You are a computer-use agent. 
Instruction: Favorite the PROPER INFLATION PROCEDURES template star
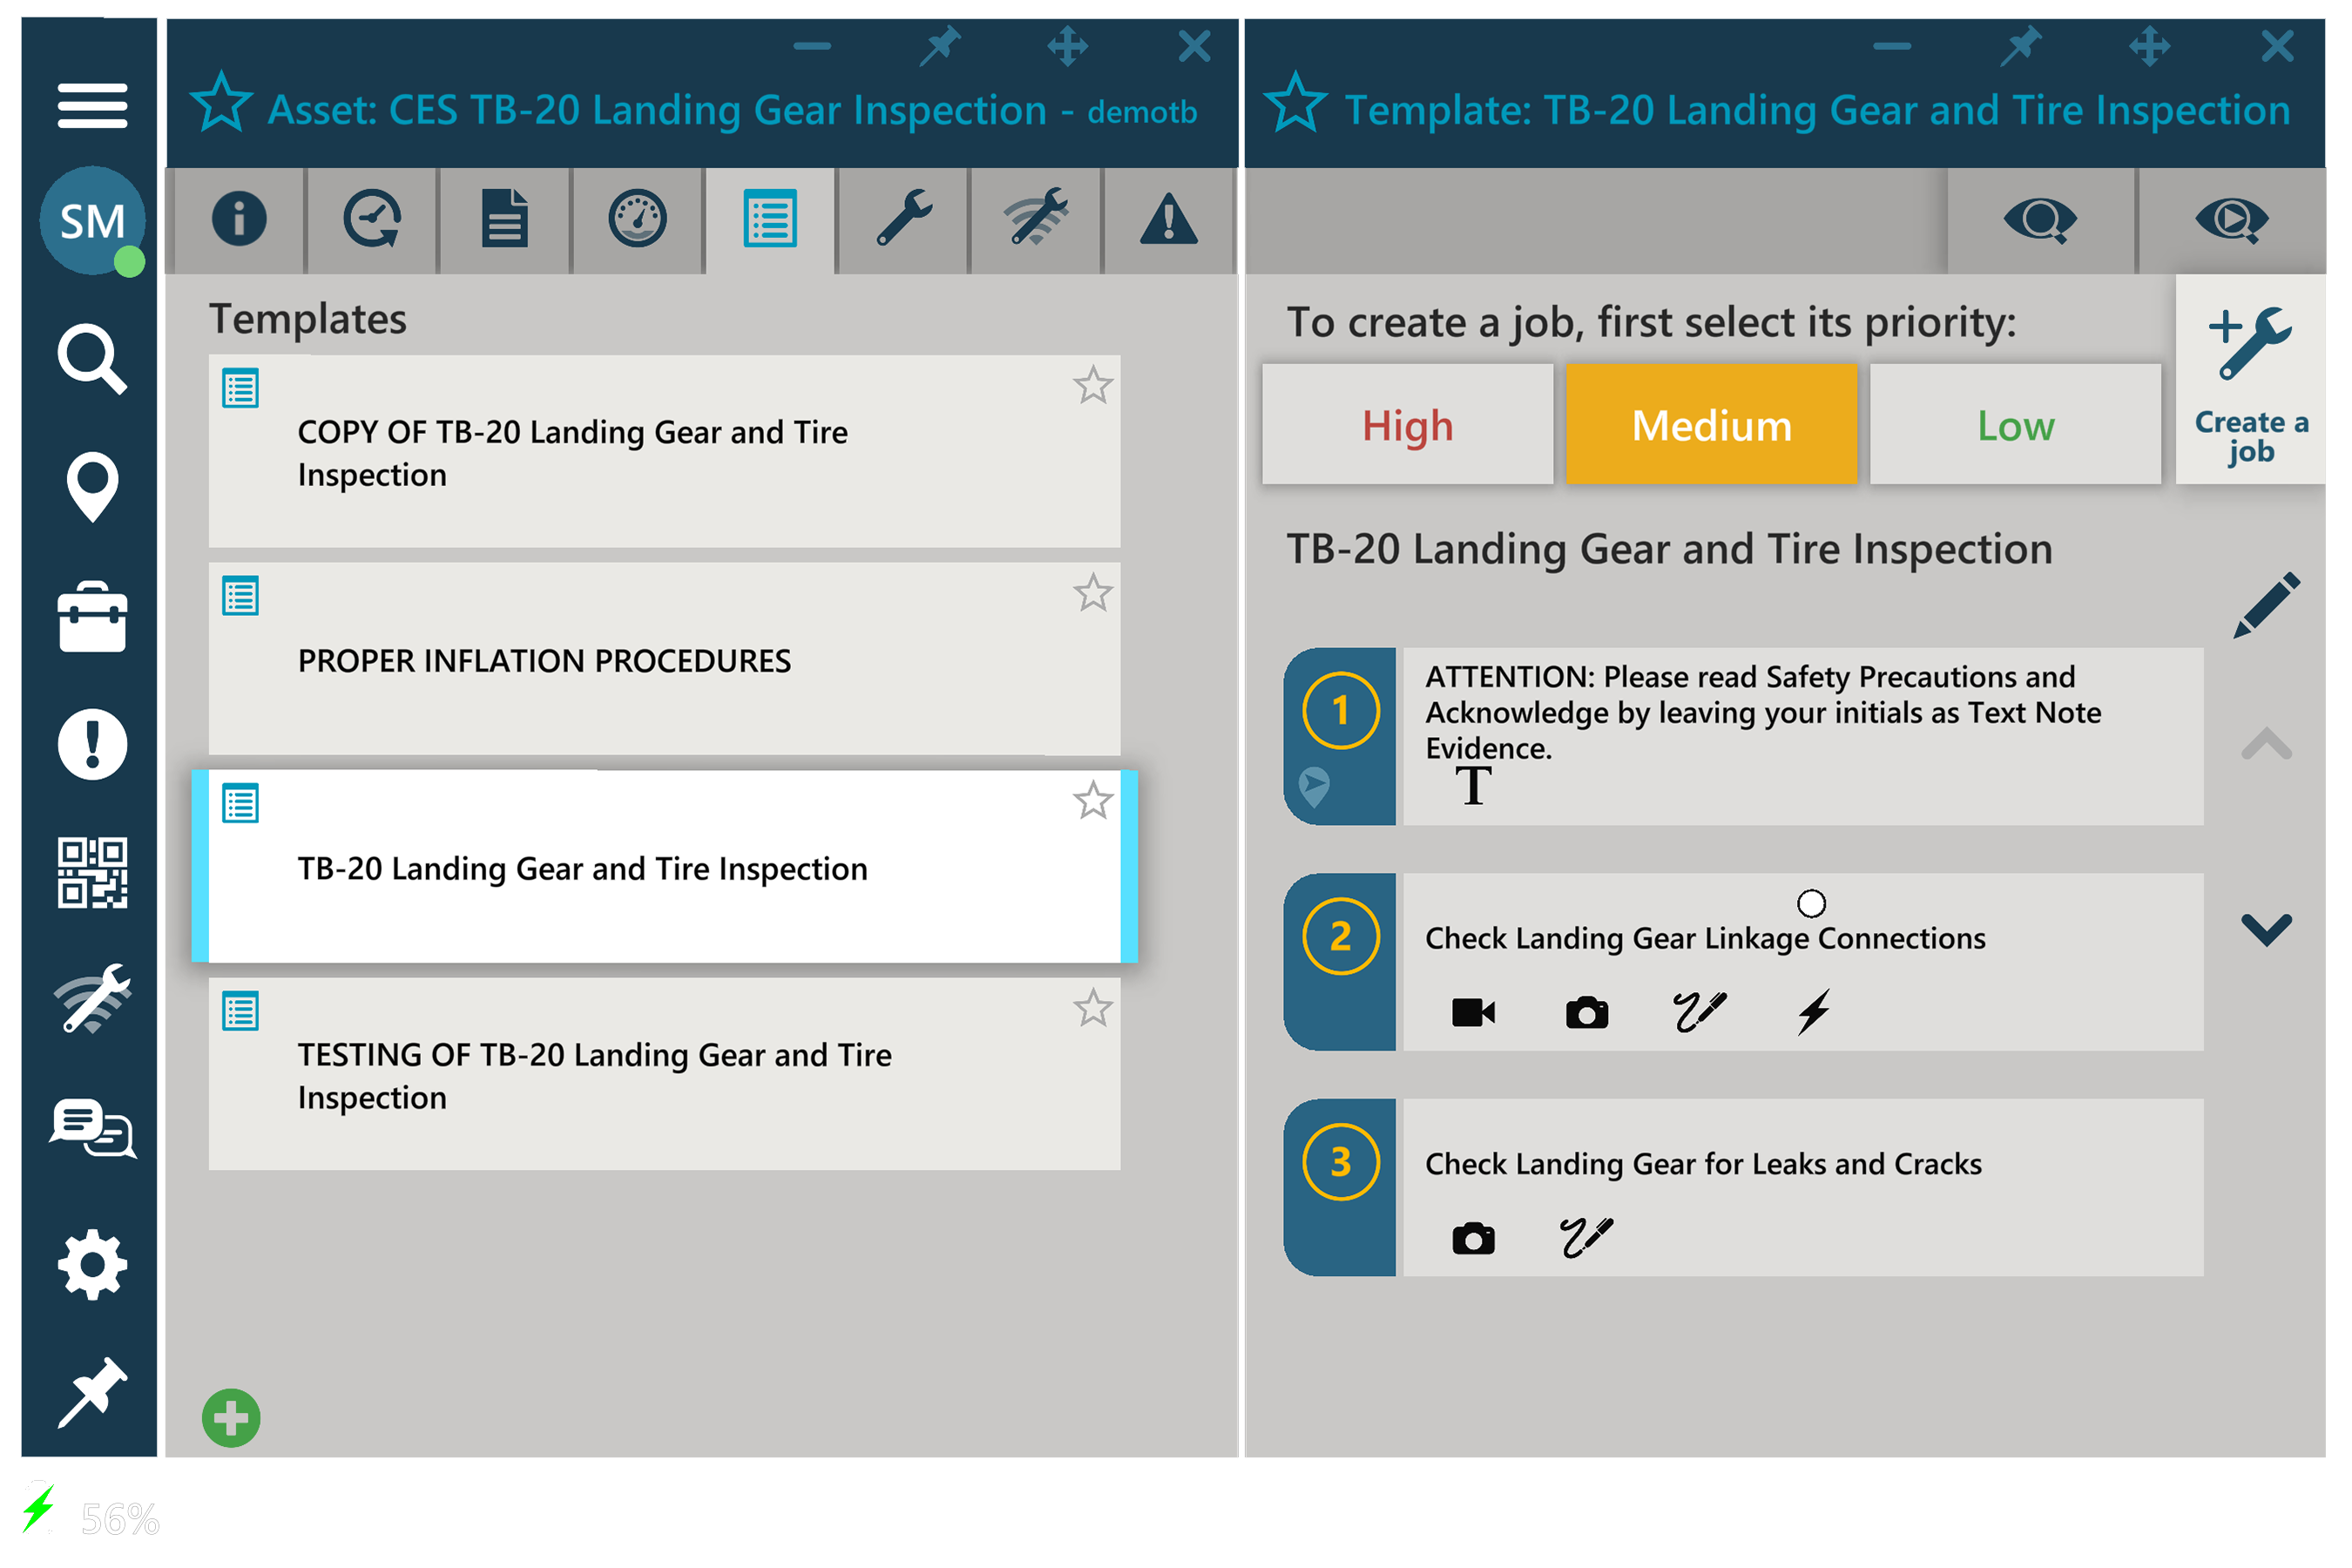pos(1092,593)
